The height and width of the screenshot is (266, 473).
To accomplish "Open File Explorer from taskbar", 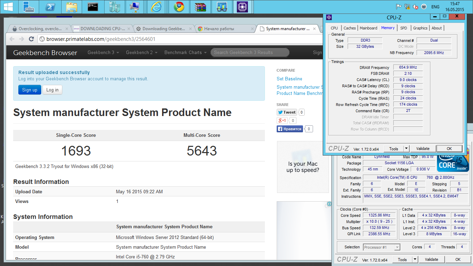I will (72, 7).
